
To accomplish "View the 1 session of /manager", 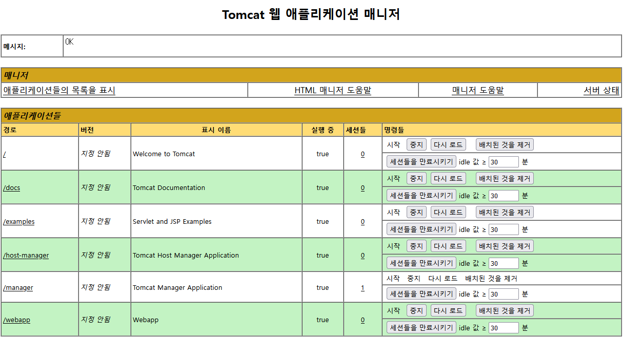I will coord(363,288).
